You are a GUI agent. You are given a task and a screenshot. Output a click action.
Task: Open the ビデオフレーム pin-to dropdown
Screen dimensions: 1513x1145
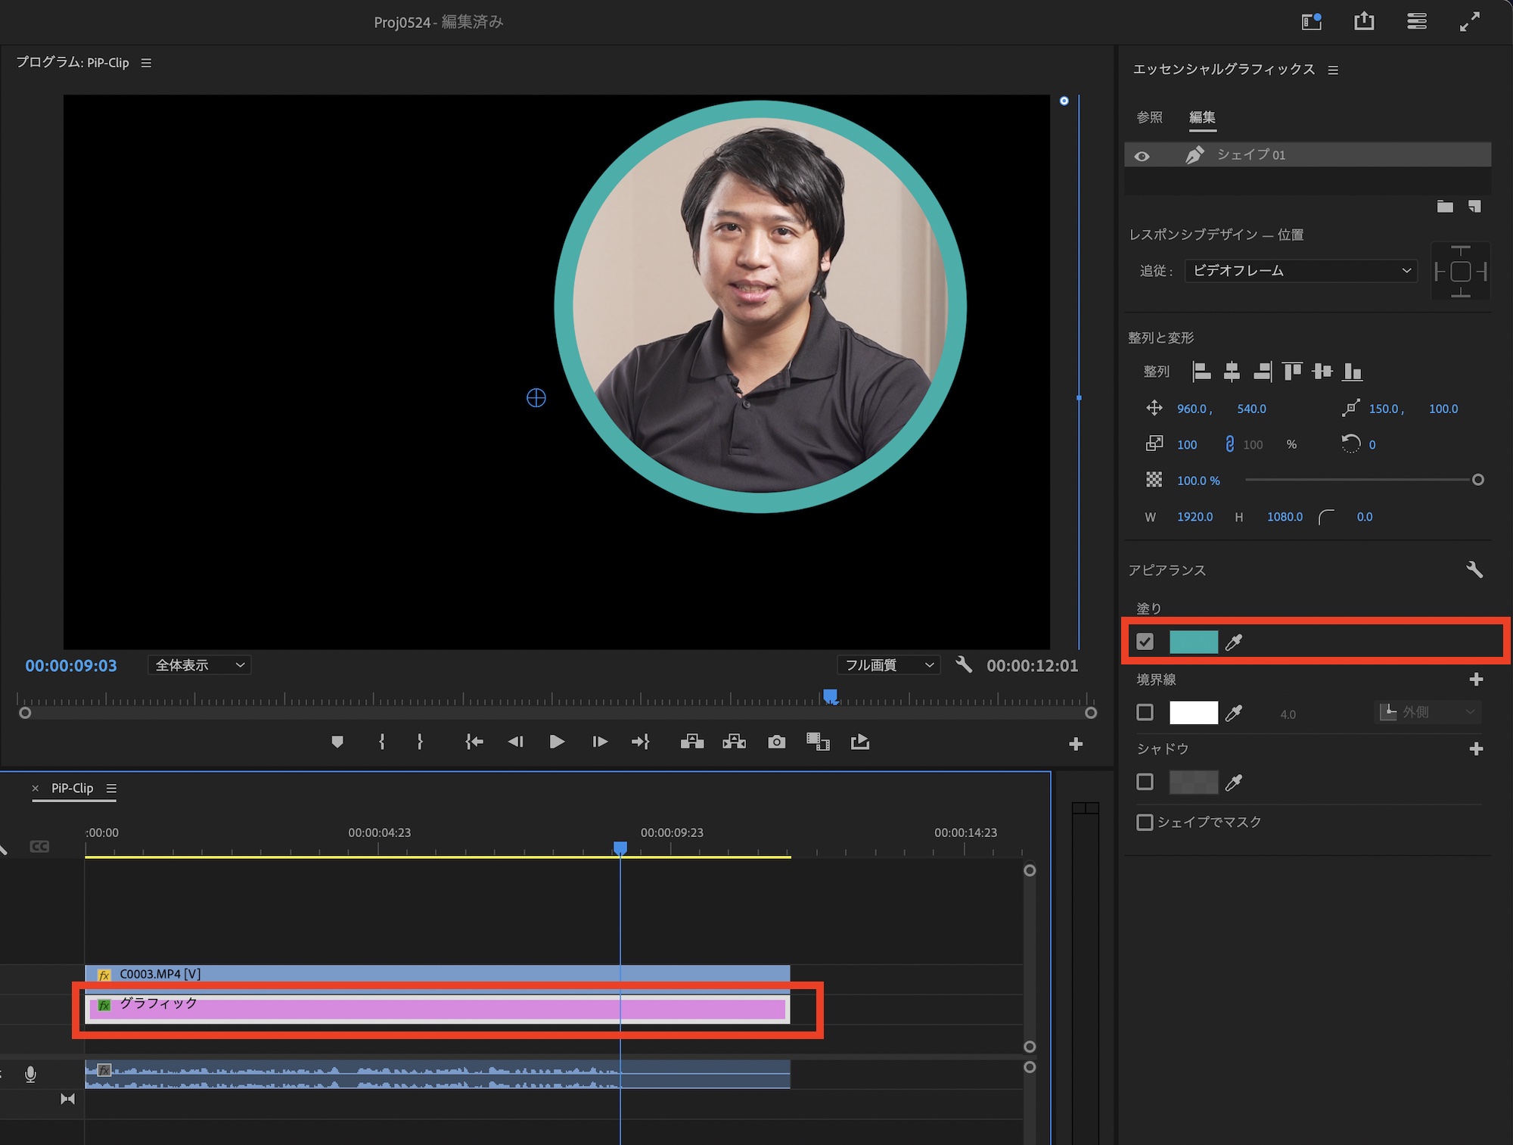1301,271
